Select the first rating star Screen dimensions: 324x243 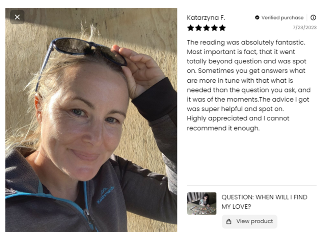point(190,28)
